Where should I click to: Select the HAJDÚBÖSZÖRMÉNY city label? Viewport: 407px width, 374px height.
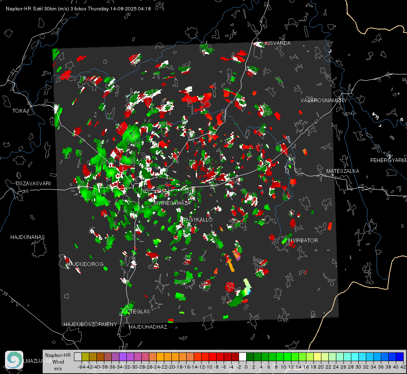90,325
